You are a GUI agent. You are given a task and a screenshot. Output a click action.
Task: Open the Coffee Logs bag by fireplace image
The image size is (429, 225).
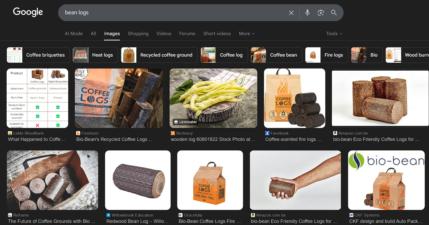(119, 98)
